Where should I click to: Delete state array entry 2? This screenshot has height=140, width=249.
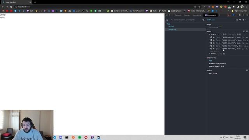pos(211,43)
